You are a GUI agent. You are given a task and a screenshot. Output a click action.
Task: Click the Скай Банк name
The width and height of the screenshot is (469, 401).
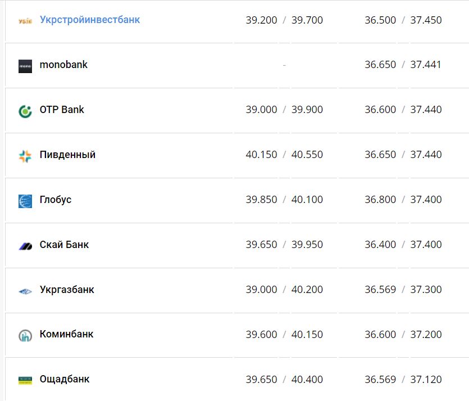[64, 245]
